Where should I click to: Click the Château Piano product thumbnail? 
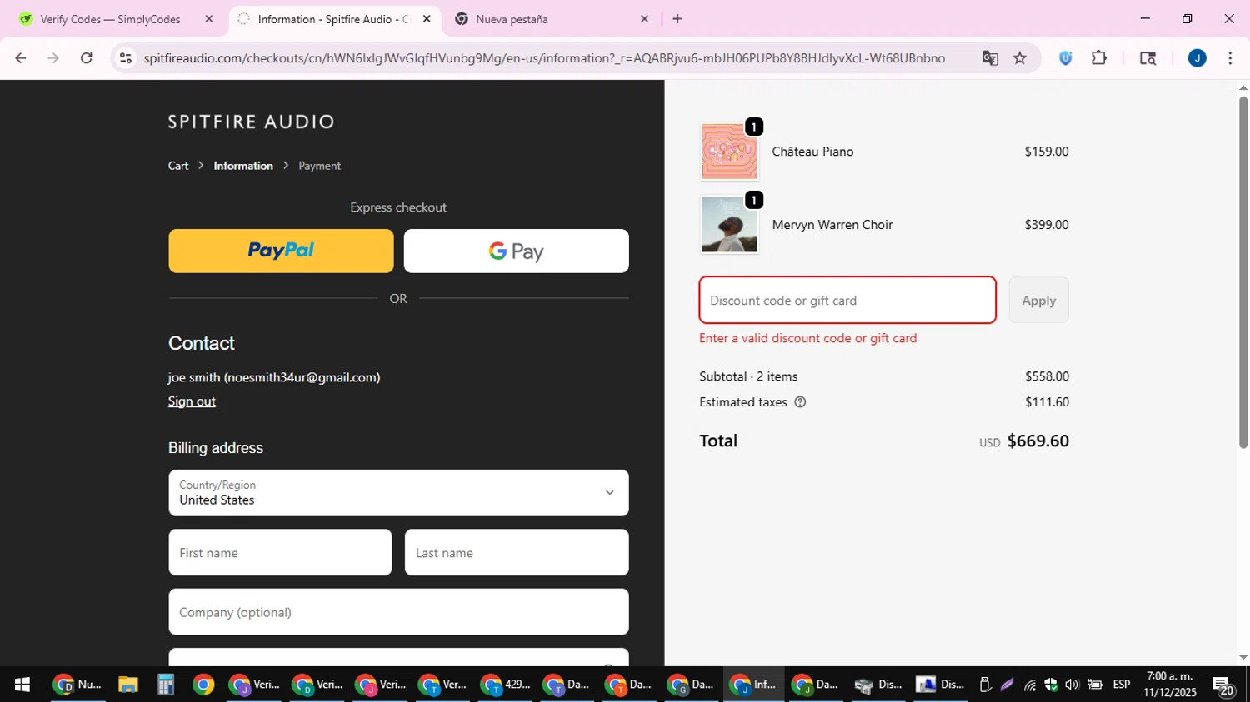click(729, 152)
